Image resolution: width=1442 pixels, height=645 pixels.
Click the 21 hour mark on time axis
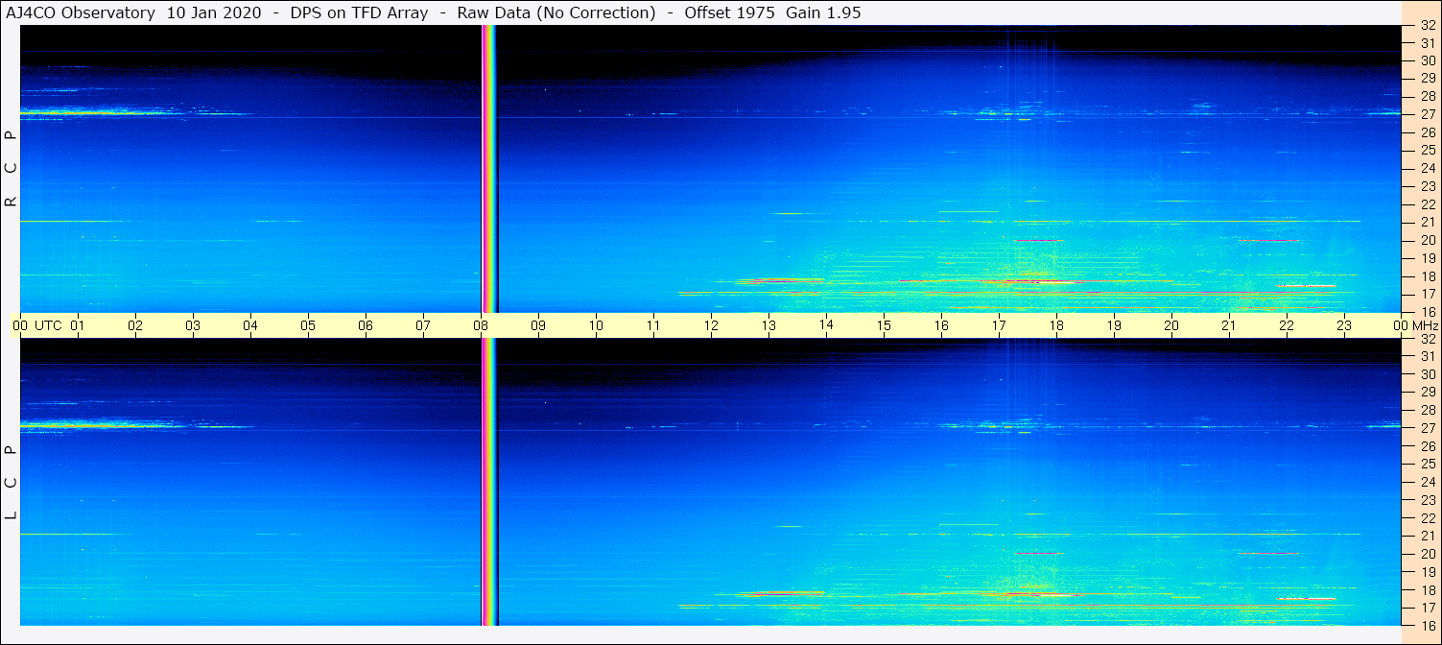click(1229, 325)
